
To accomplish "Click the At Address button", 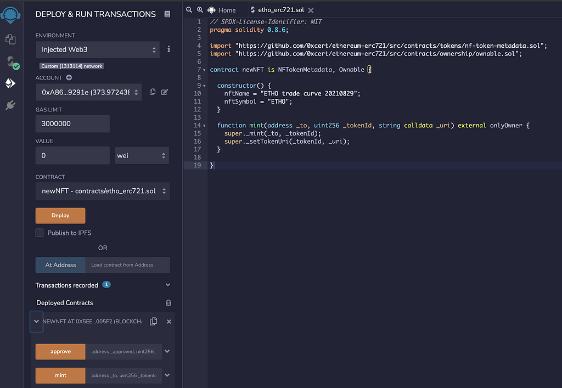I will (x=60, y=265).
